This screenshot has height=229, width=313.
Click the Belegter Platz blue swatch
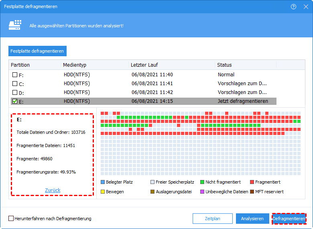pyautogui.click(x=103, y=182)
